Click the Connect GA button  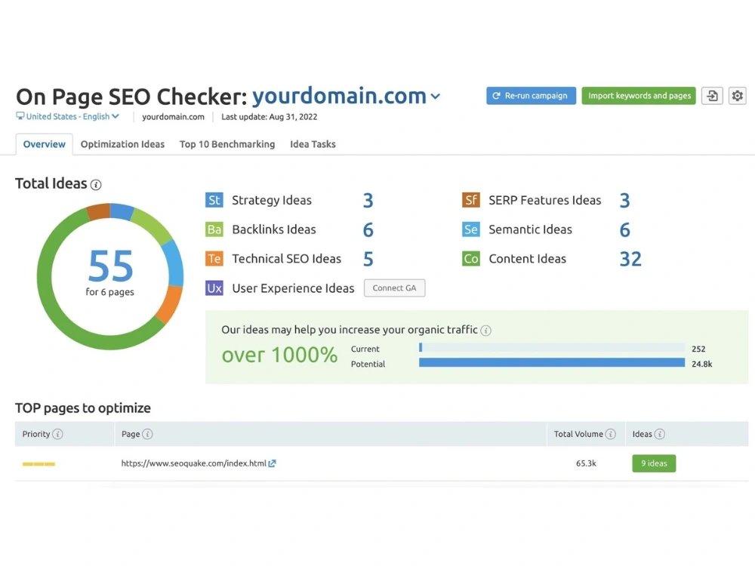394,288
